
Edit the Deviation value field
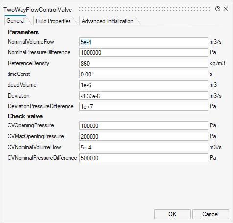[x=143, y=96]
